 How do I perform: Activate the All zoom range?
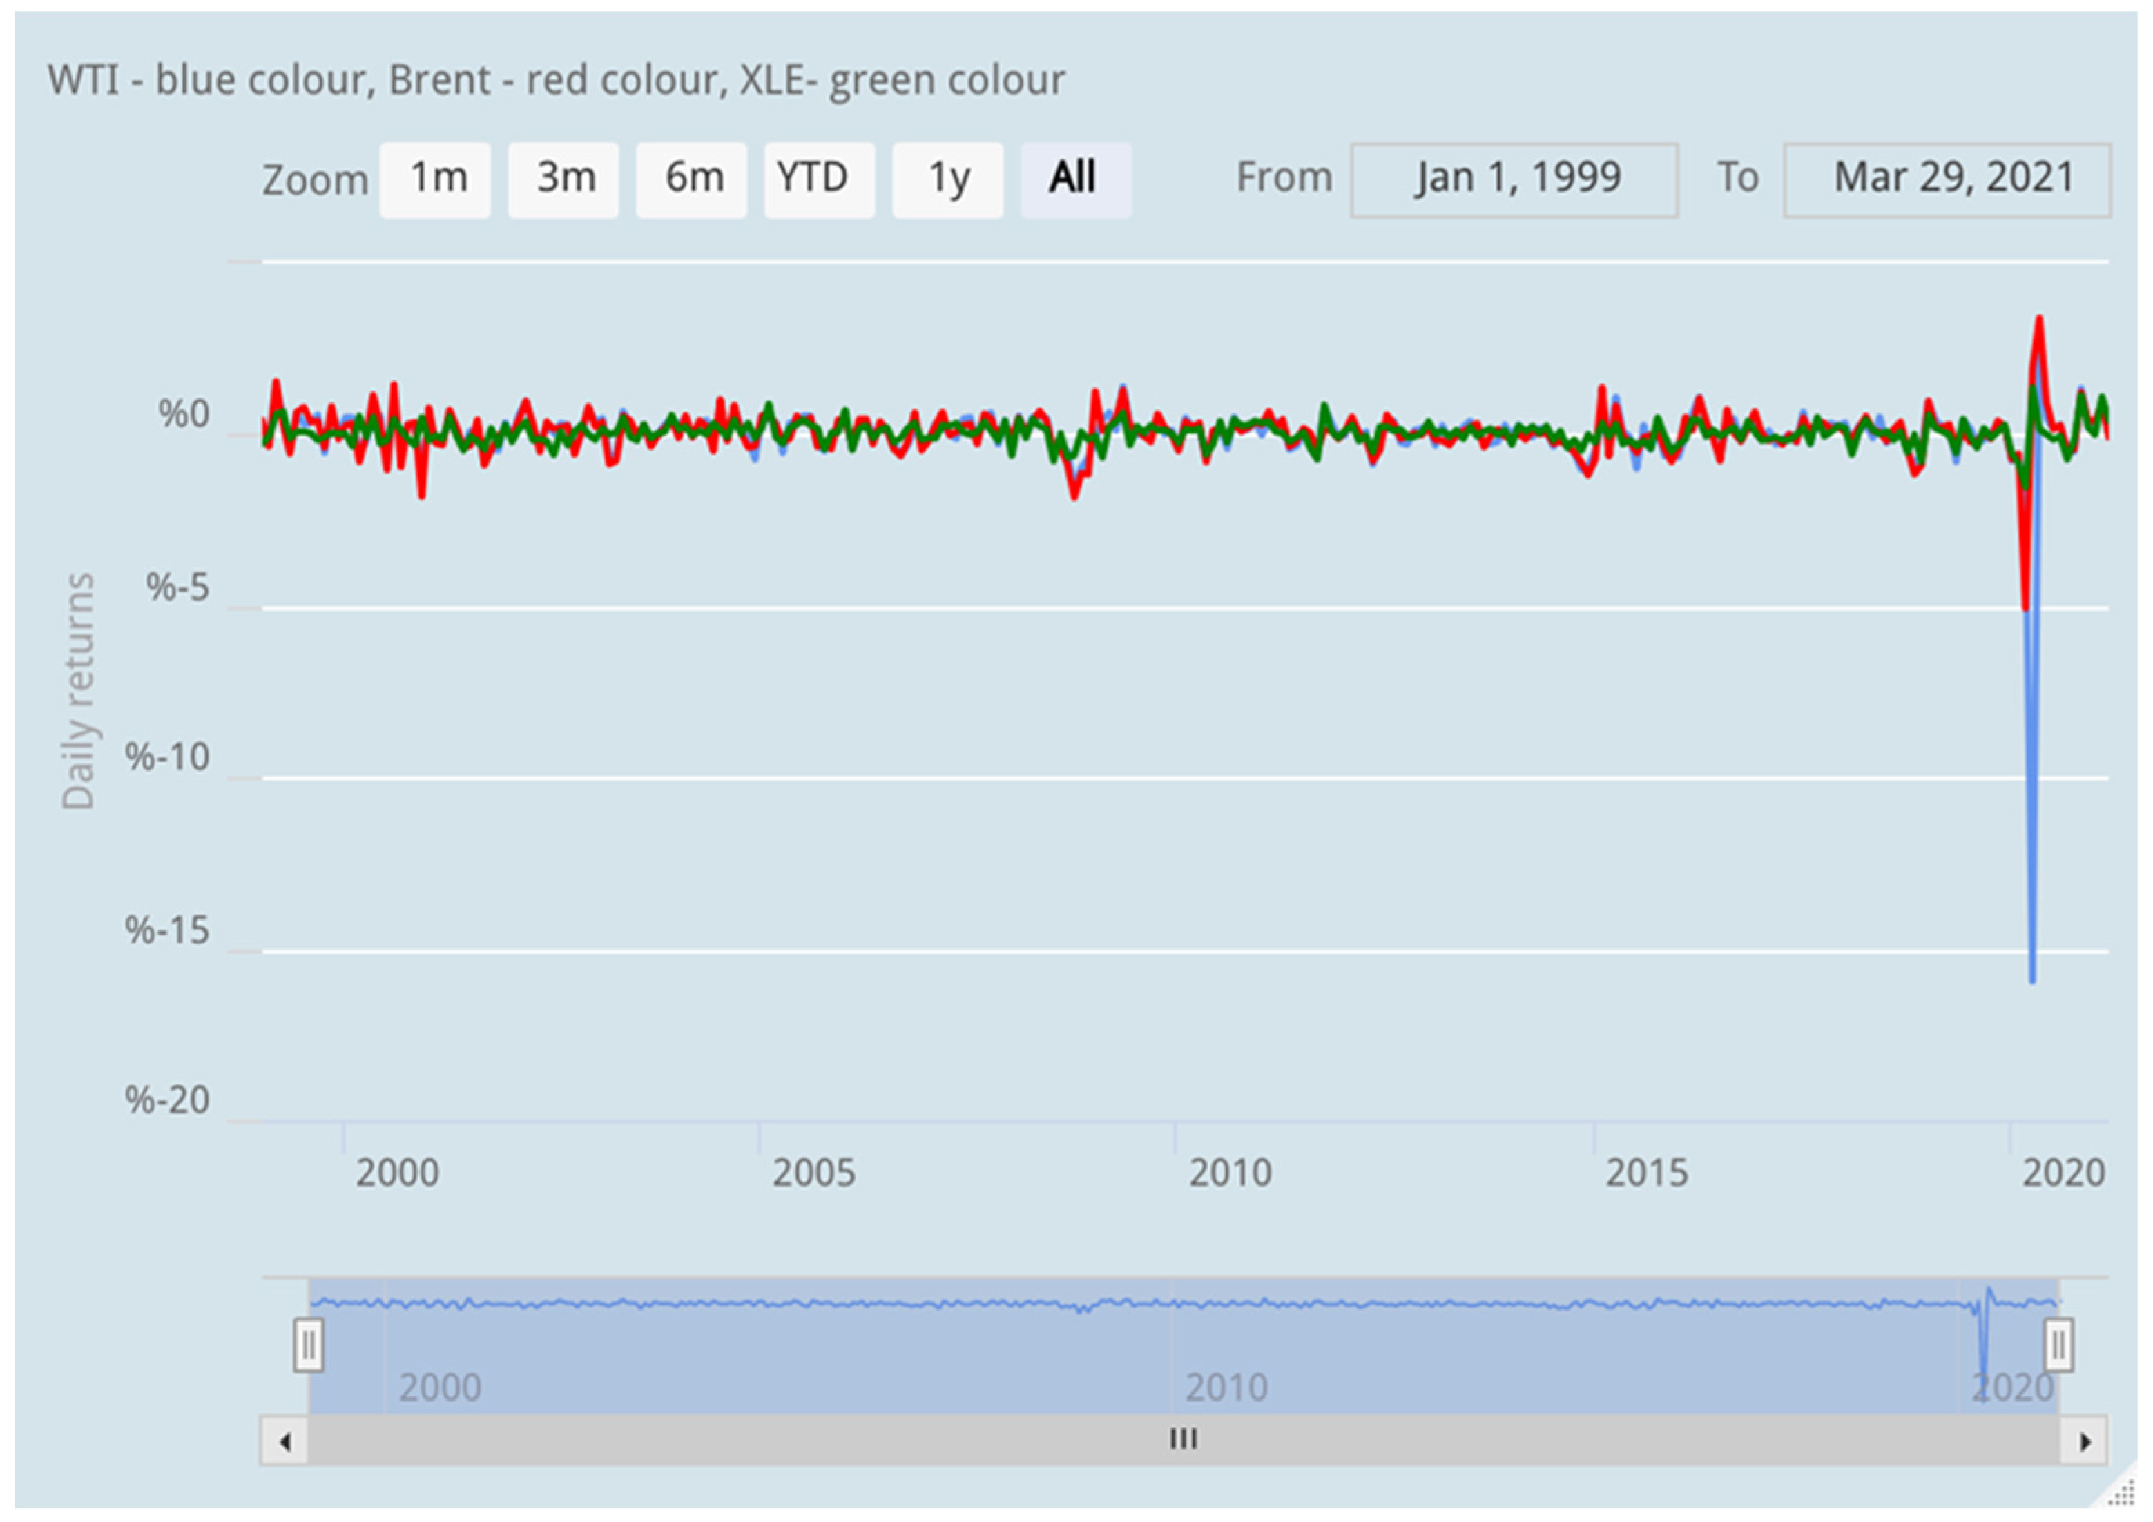click(x=1076, y=180)
